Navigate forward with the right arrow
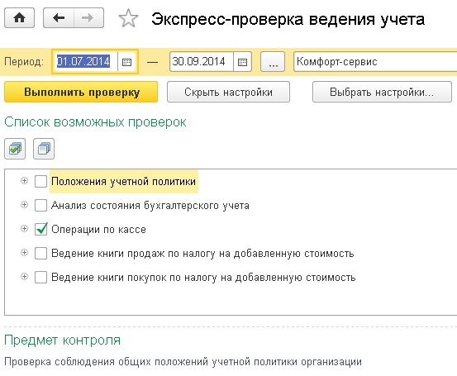This screenshot has height=376, width=457. click(88, 18)
